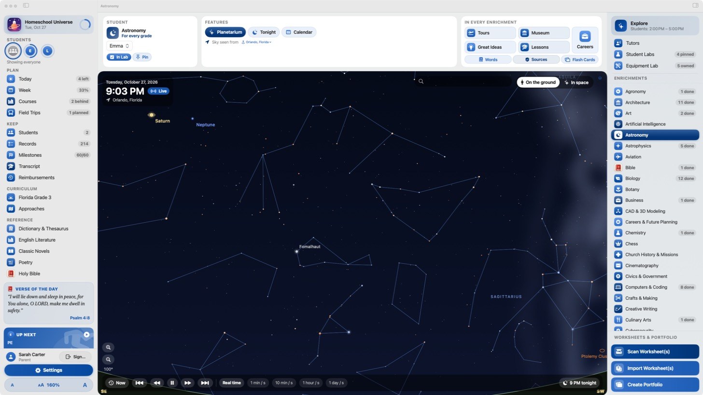Set speed to Real time
The height and width of the screenshot is (395, 703).
tap(231, 383)
